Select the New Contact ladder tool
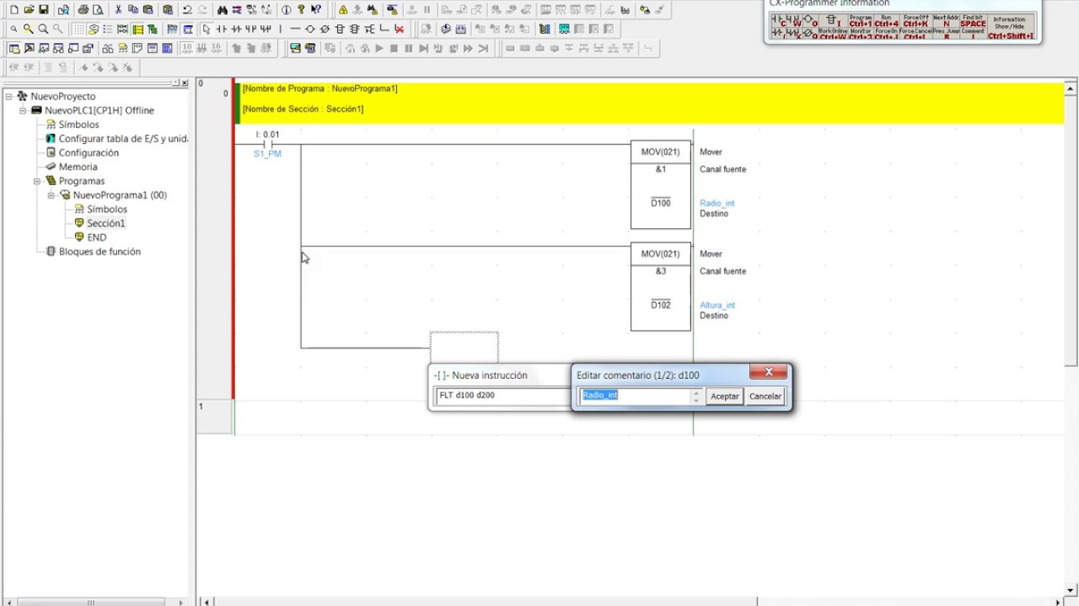1079x606 pixels. 222,29
